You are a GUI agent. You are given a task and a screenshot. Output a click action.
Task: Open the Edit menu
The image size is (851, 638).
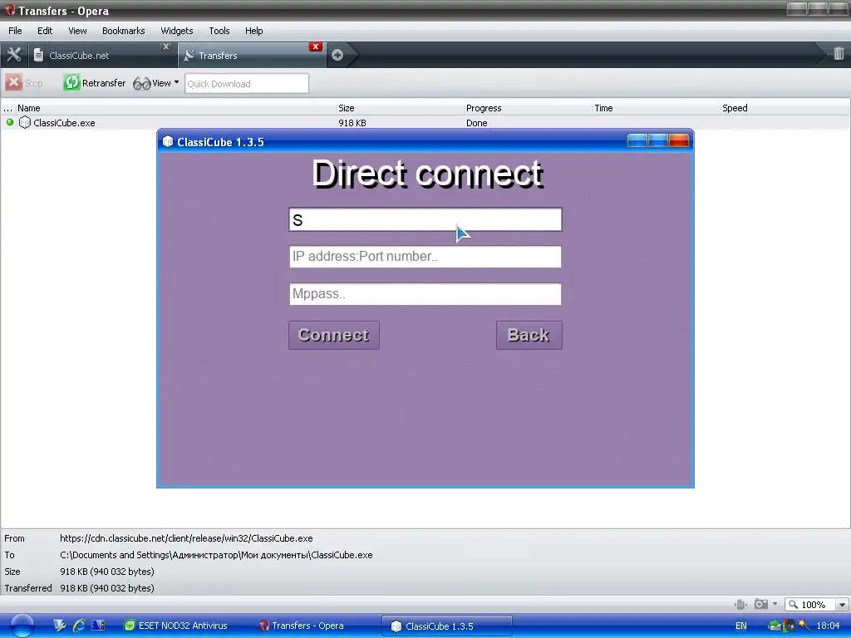(45, 31)
